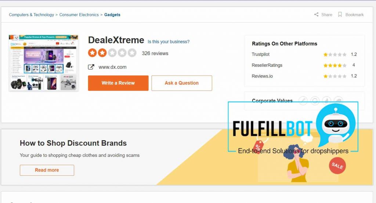Open the www.dx.com website link
This screenshot has width=376, height=203.
112,67
